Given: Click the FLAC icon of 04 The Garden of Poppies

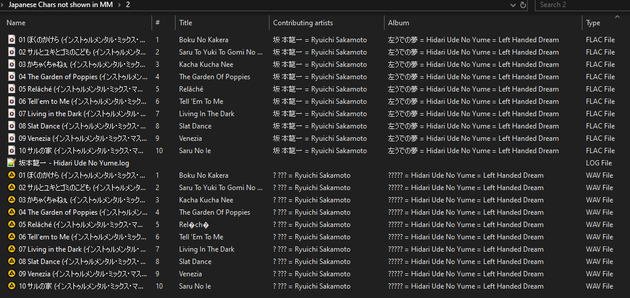Looking at the screenshot, I should point(11,77).
